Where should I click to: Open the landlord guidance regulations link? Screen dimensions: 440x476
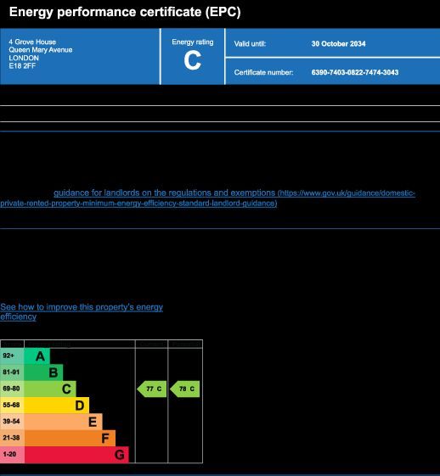207,198
